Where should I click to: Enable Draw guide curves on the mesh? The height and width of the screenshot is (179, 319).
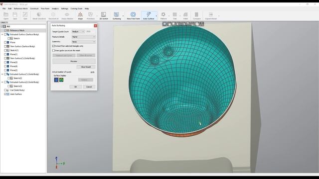point(53,50)
